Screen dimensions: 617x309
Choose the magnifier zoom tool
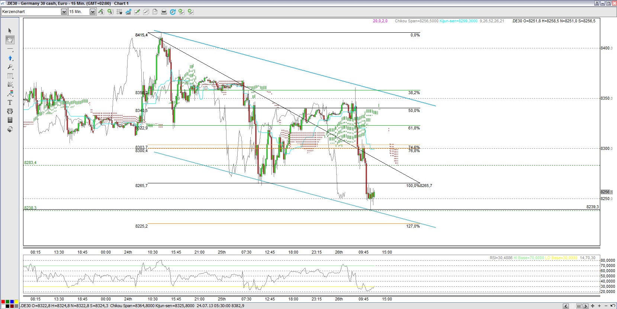pyautogui.click(x=10, y=67)
